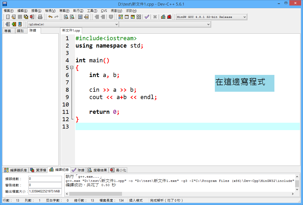Open the 執行 menu
Screen dimensions: 303x205
(78, 11)
